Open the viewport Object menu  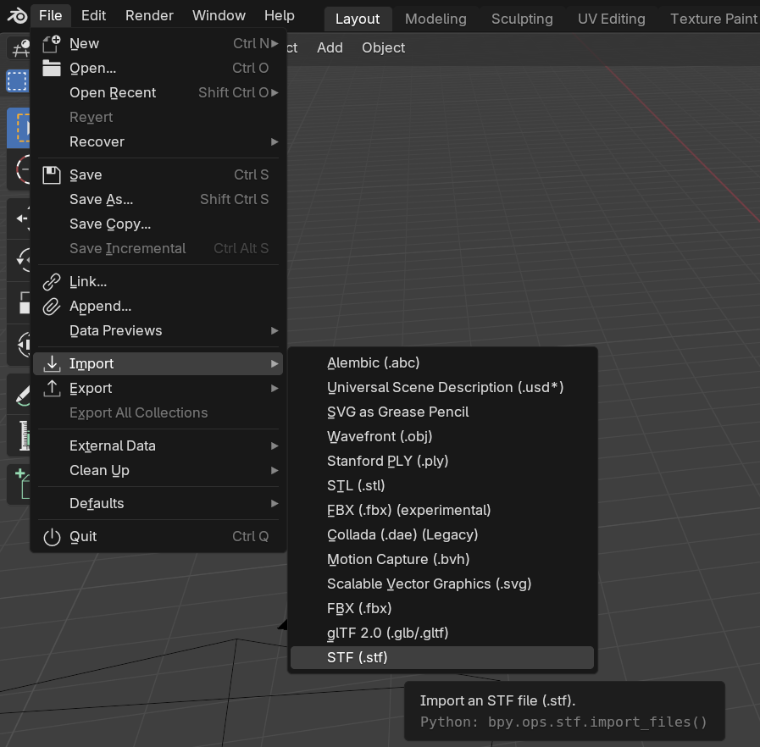384,48
